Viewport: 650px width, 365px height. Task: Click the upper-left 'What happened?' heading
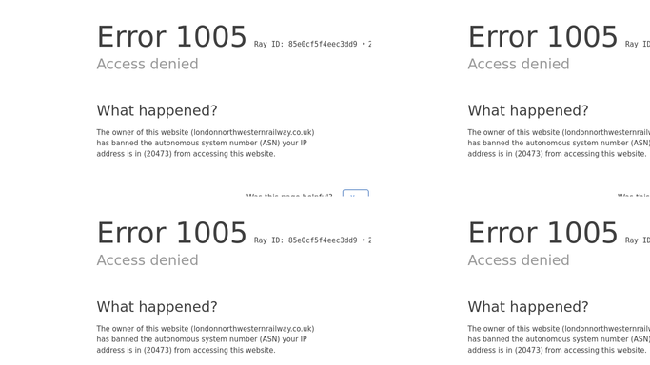157,110
